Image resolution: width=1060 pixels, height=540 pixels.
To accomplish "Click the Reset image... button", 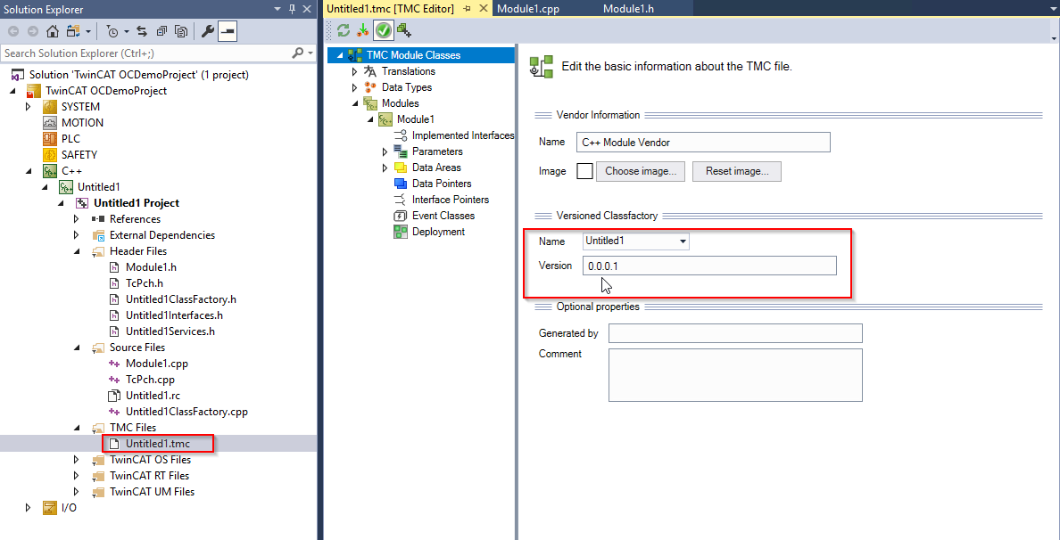I will pos(737,171).
